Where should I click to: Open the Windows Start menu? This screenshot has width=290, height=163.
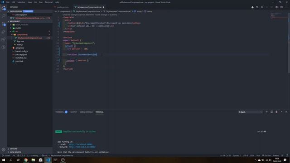pos(4,160)
